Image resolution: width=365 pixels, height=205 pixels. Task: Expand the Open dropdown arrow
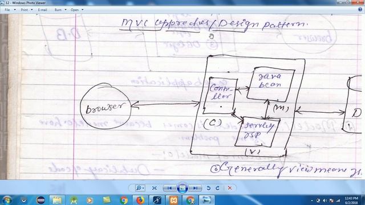[x=82, y=10]
